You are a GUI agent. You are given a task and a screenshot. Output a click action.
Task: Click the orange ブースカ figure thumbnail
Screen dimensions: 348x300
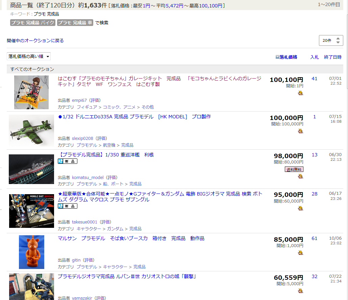click(31, 252)
